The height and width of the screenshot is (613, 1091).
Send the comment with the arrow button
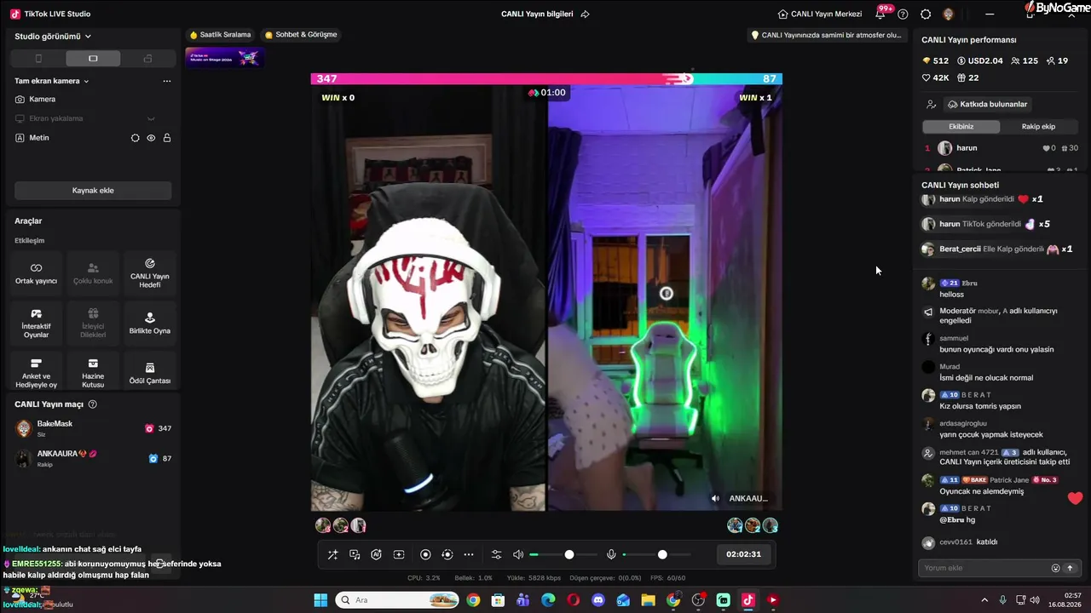(1070, 568)
